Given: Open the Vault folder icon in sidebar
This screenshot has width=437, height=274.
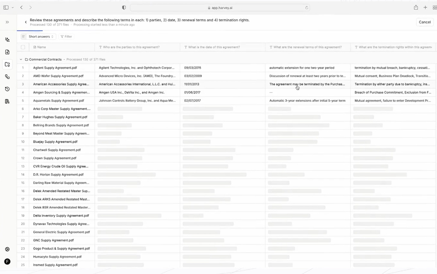Looking at the screenshot, I should (x=7, y=65).
